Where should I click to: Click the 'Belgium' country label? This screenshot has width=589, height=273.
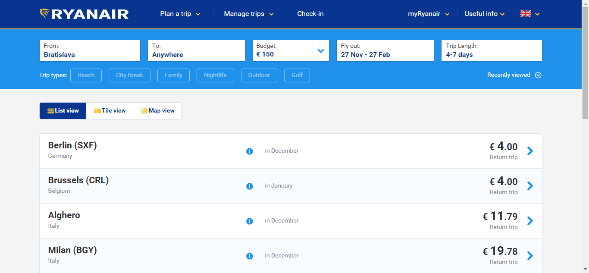59,191
